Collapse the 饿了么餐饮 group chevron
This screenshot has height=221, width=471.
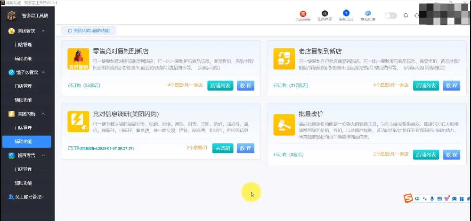coord(43,72)
